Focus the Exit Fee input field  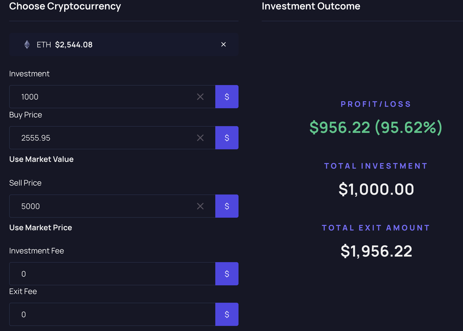pos(112,314)
